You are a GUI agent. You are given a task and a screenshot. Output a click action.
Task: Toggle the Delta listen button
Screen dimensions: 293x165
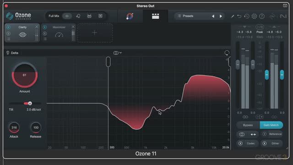point(12,53)
